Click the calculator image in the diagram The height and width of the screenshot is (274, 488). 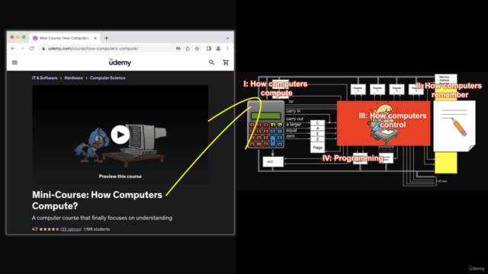pyautogui.click(x=266, y=124)
